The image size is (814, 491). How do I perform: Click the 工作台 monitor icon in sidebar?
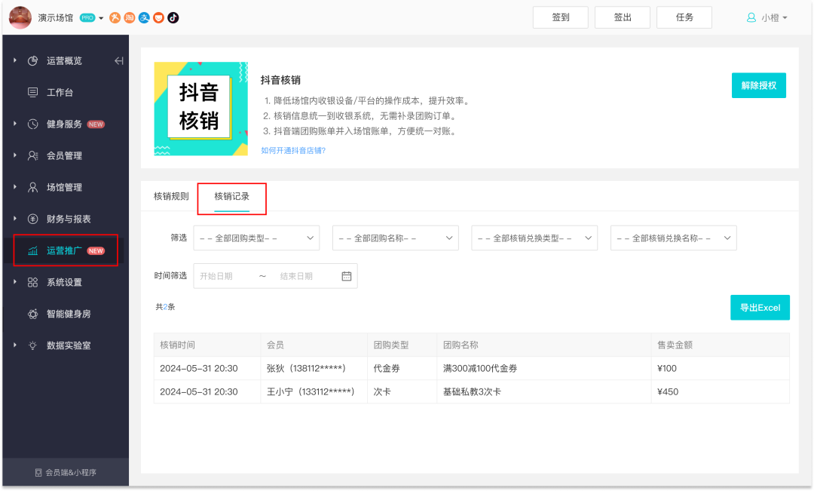pos(32,93)
